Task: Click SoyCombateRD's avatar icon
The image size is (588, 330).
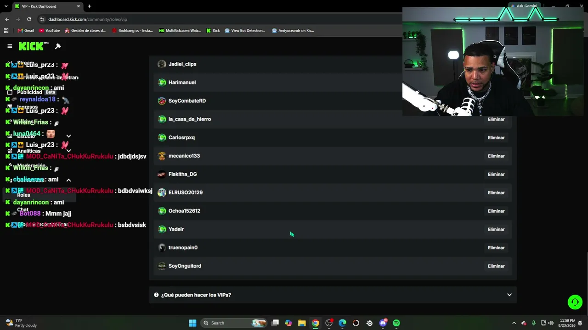Action: [x=162, y=101]
